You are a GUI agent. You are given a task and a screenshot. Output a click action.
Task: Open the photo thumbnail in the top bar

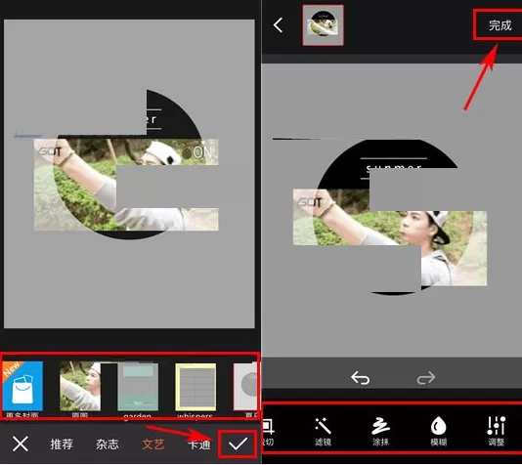(323, 25)
